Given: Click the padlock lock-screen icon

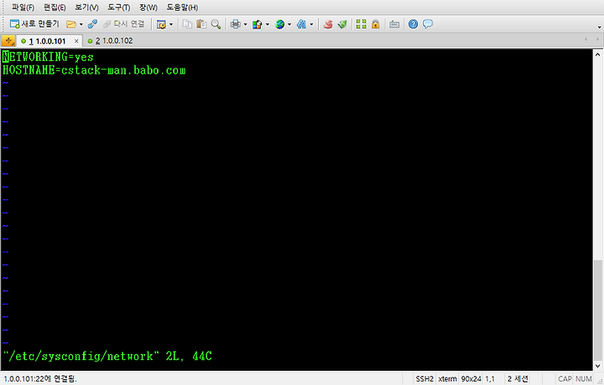Looking at the screenshot, I should tap(375, 24).
